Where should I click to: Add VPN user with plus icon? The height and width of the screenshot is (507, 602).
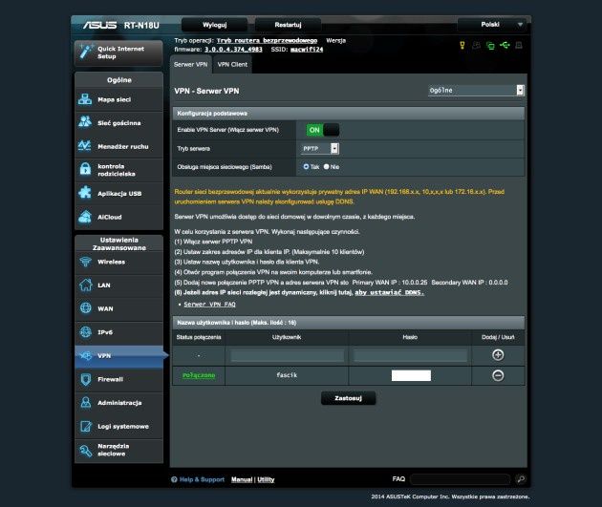[x=498, y=355]
